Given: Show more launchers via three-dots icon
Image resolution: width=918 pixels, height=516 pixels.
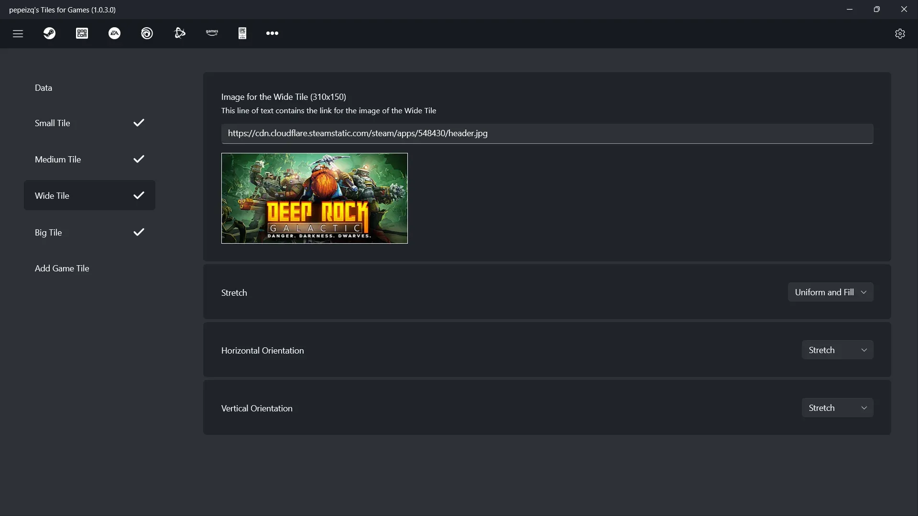Looking at the screenshot, I should [272, 33].
